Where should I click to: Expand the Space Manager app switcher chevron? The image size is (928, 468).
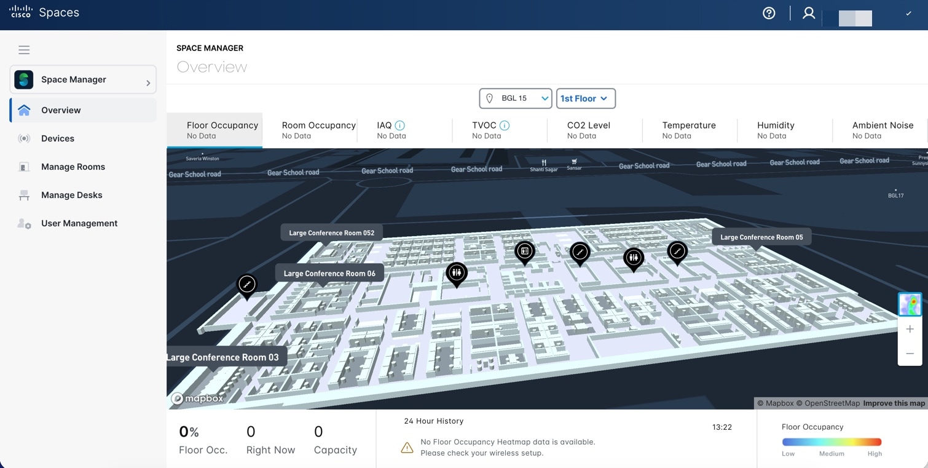pyautogui.click(x=148, y=83)
